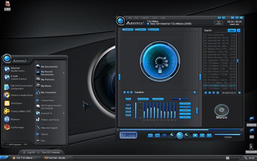
Task: Open Recycle Bin on desktop
Action: pos(251,149)
